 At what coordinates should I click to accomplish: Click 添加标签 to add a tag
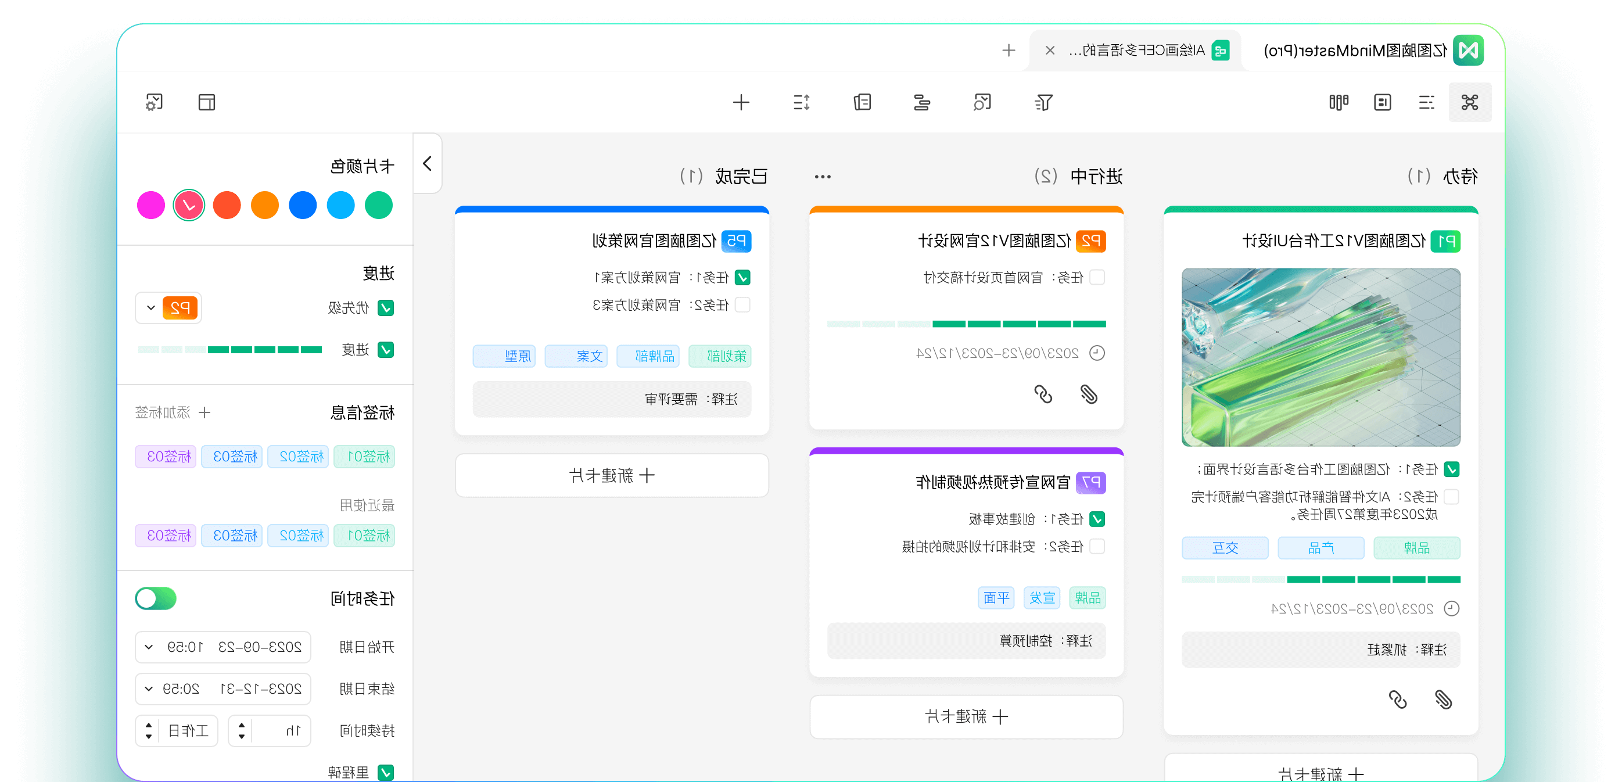point(173,412)
